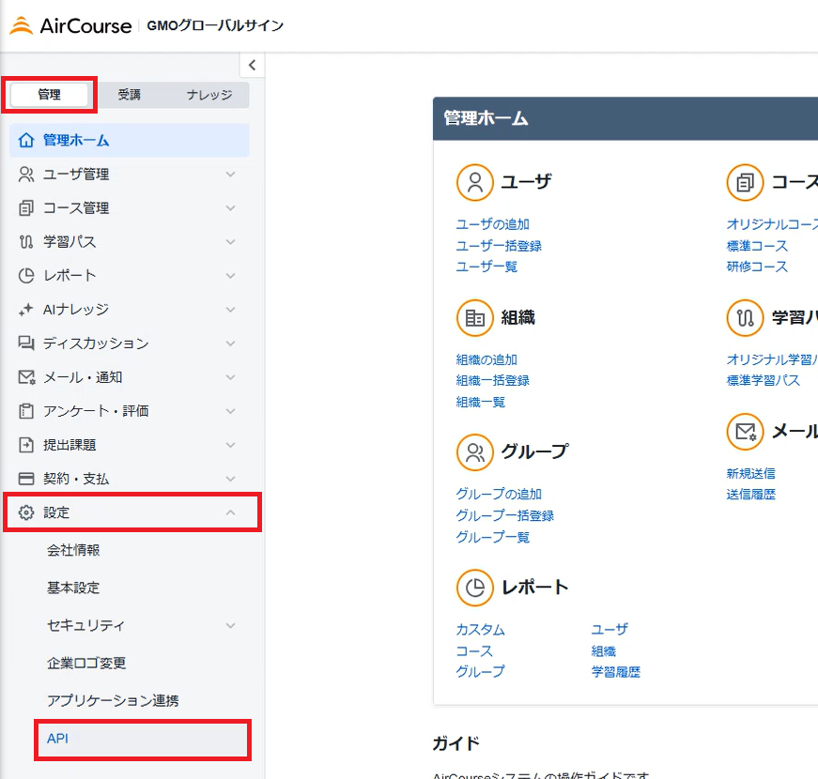This screenshot has width=818, height=779.
Task: Click the clipboard icon beside アンケート・評価
Action: (x=26, y=411)
